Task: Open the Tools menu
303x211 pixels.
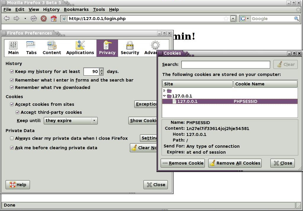Action: (x=99, y=9)
